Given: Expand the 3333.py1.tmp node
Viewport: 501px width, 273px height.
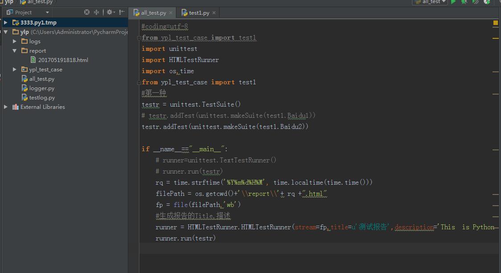Looking at the screenshot, I should (5, 22).
